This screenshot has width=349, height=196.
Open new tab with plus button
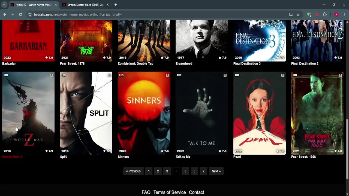(116, 5)
